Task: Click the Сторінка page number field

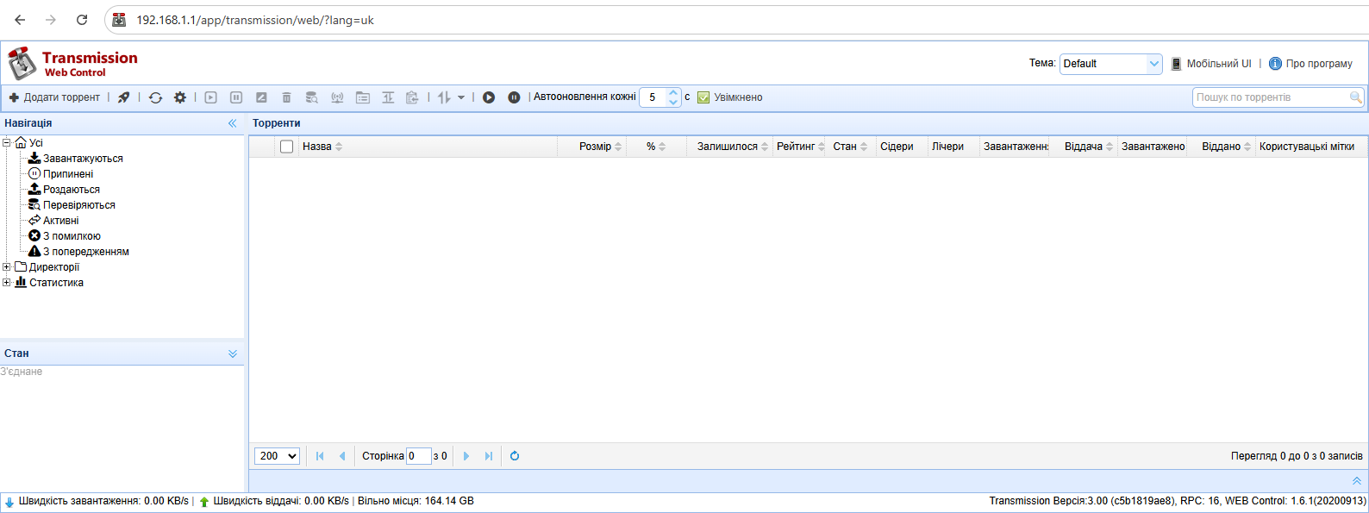Action: point(419,456)
